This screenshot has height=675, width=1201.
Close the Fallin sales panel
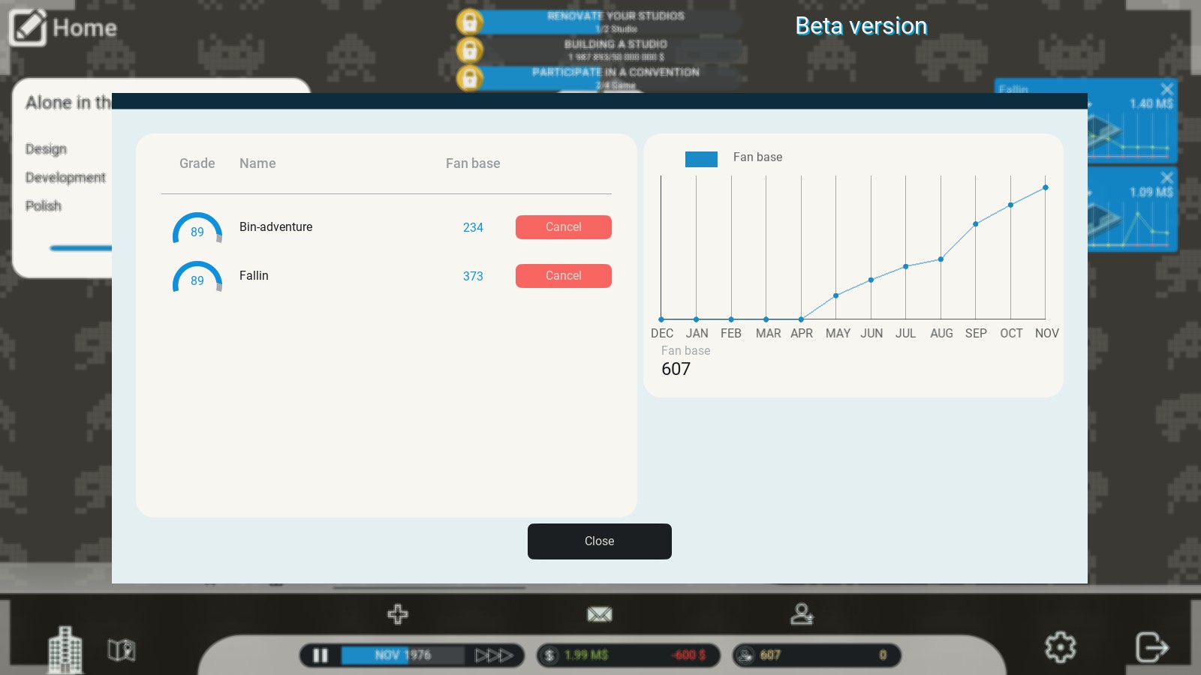coord(1166,89)
